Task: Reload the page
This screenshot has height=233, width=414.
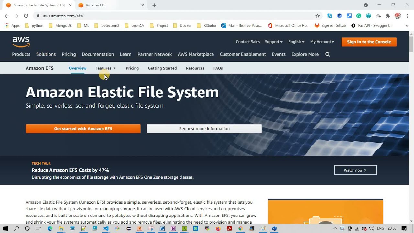Action: coord(26,16)
